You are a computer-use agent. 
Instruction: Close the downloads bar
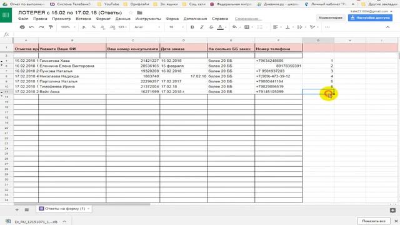tap(396, 221)
